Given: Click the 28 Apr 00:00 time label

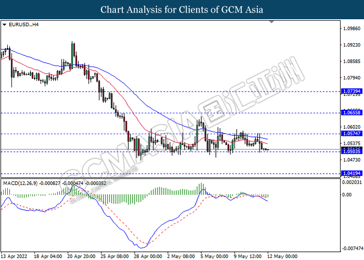Looking at the screenshot, I should 148,256.
